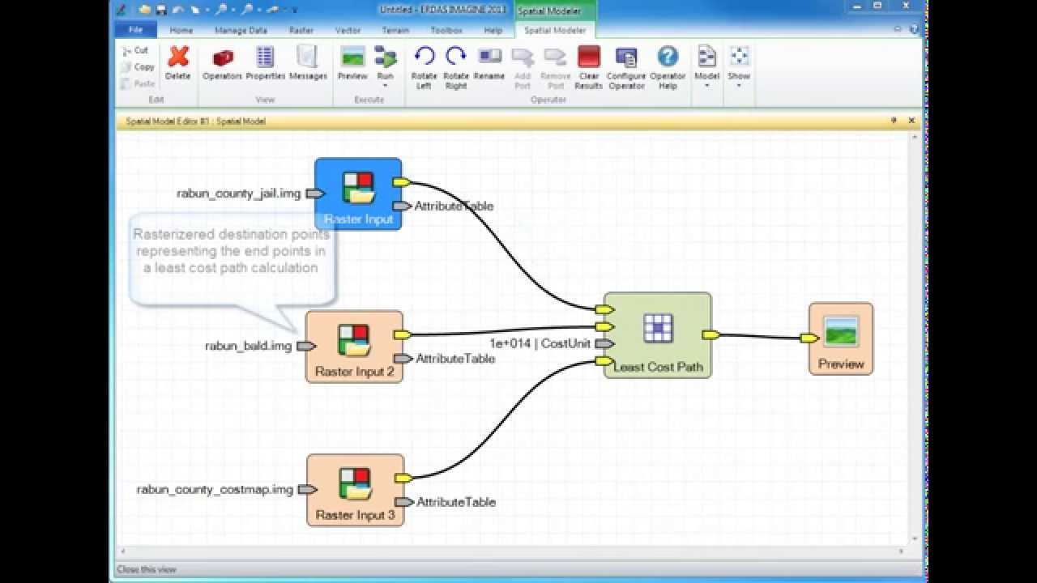Click AttributeTable port of Raster Input 3
1037x583 pixels.
click(404, 502)
